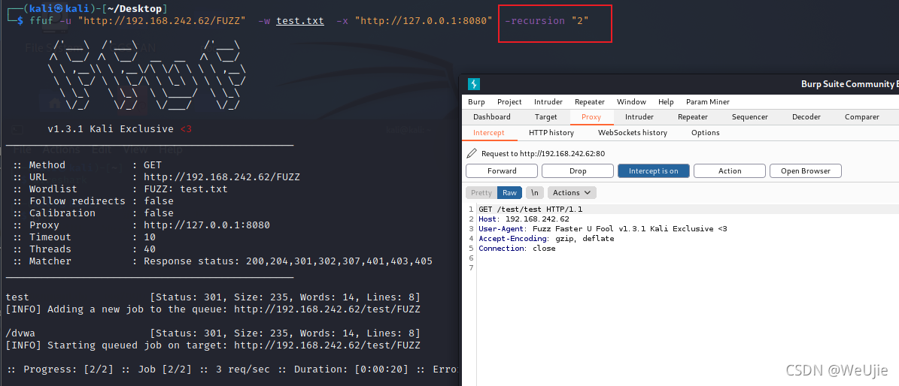Image resolution: width=899 pixels, height=386 pixels.
Task: Toggle the \n non-printable characters button
Action: click(x=534, y=192)
